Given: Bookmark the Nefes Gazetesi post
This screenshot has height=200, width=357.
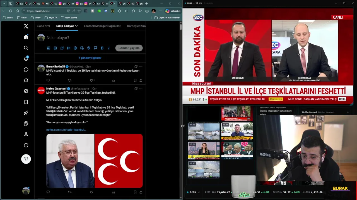Looking at the screenshot, I should [x=135, y=192].
